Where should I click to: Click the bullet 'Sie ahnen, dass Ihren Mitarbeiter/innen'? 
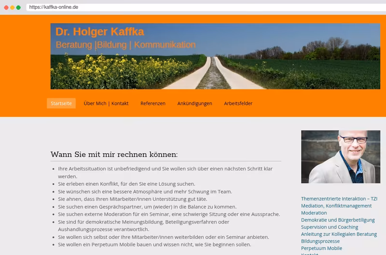point(132,199)
